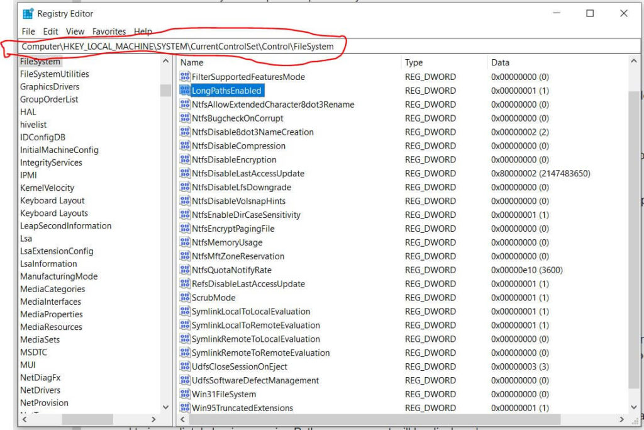Click the icon beside ScrubMode

(x=185, y=297)
